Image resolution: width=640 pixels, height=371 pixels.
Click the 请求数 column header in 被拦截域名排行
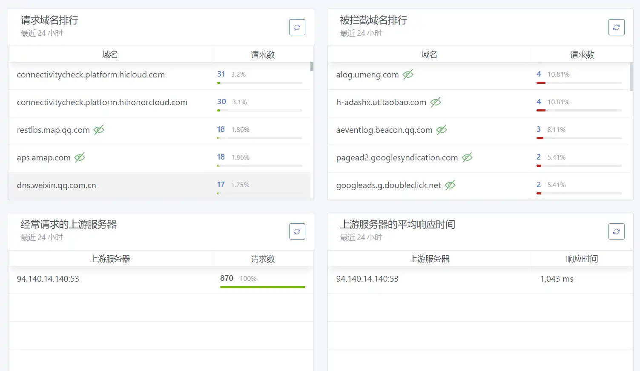(582, 54)
